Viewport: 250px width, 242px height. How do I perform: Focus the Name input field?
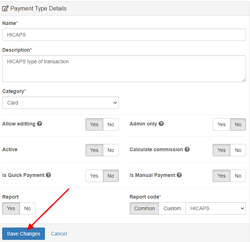click(x=124, y=35)
